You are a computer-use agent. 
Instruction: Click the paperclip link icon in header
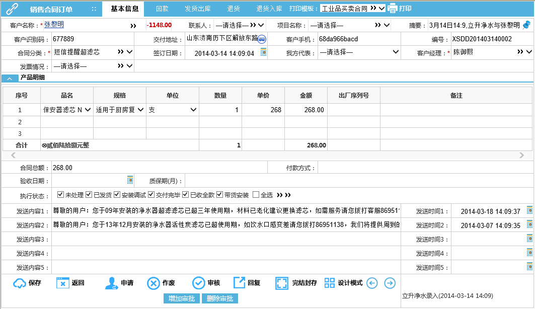[12, 9]
